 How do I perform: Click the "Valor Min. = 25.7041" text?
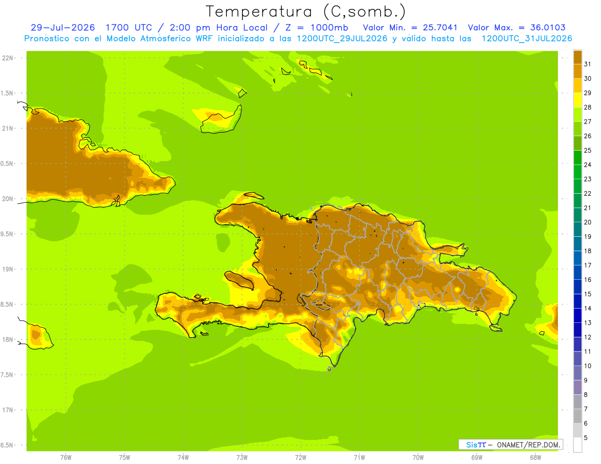(x=410, y=28)
